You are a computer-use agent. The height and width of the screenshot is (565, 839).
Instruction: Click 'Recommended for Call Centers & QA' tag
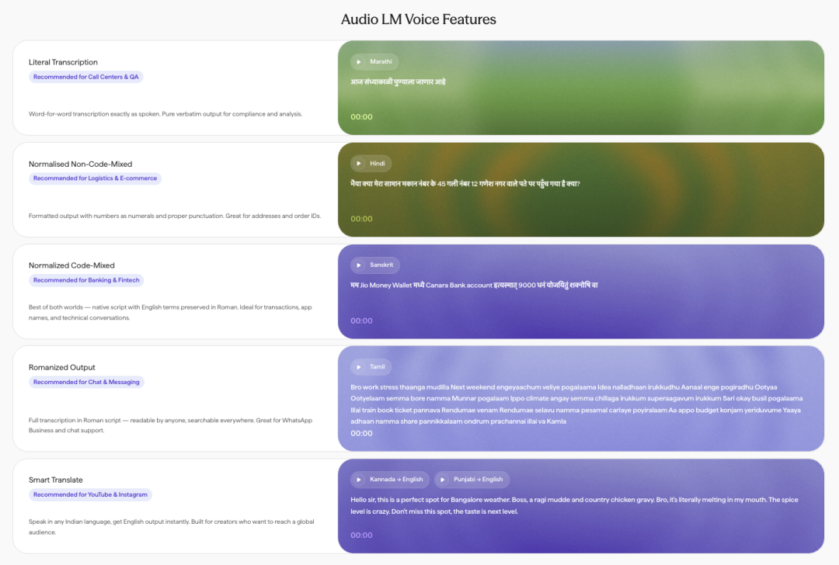tap(85, 77)
